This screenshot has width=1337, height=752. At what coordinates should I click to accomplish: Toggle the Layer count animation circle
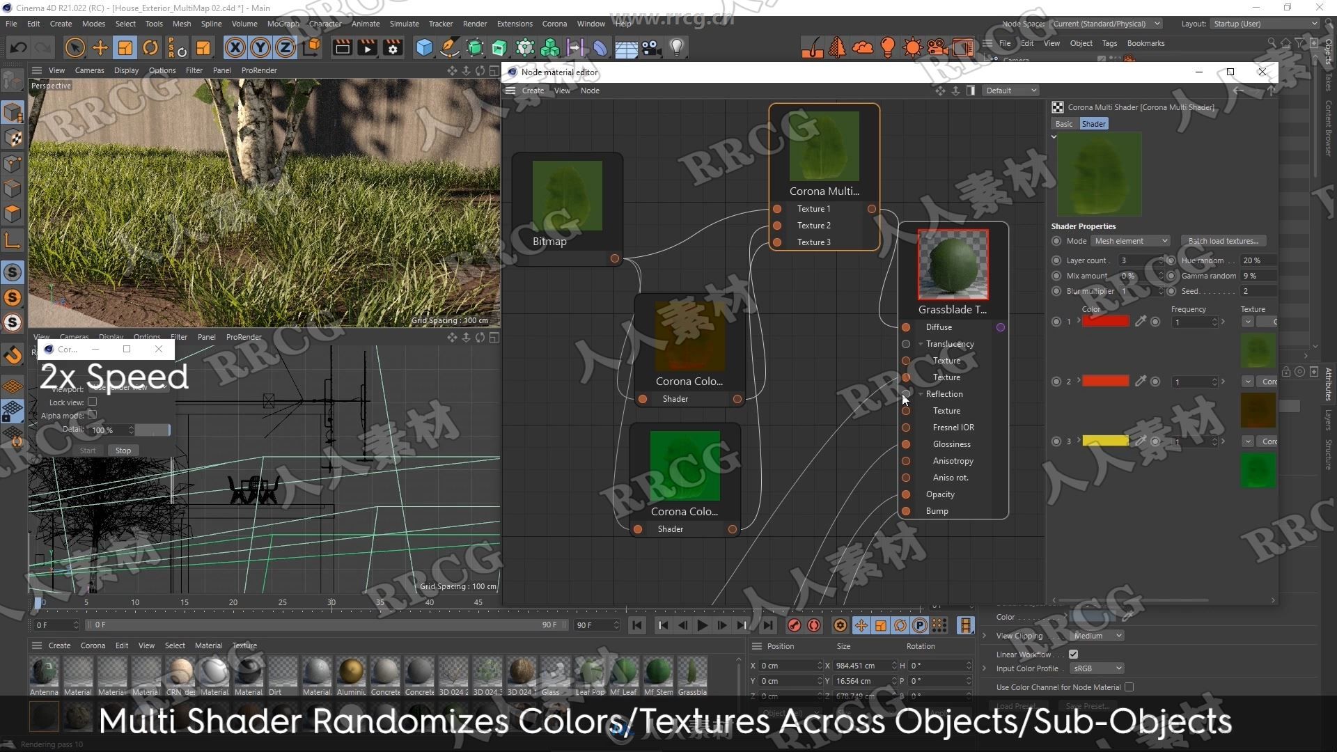(1056, 260)
